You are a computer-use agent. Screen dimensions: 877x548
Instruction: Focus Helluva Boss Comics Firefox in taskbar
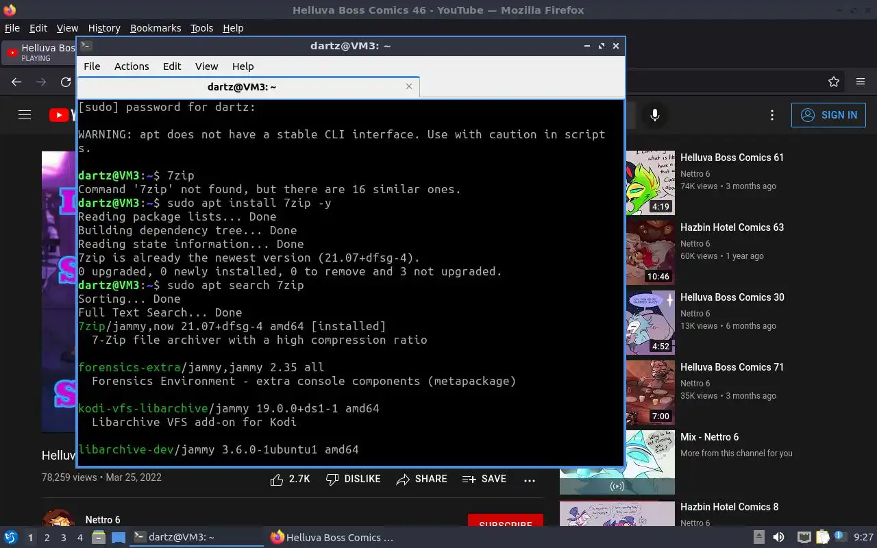[334, 538]
